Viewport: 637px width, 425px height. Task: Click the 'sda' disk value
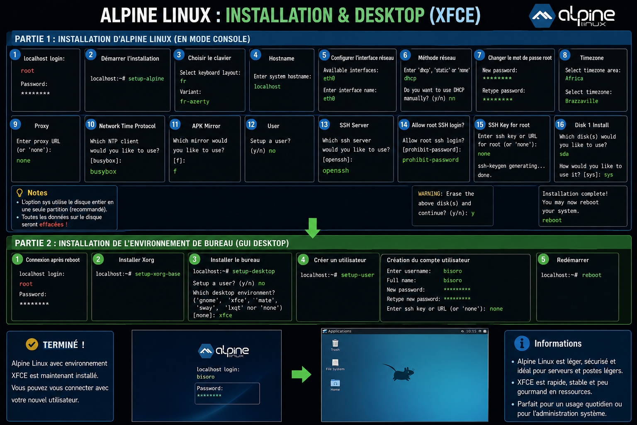pos(564,154)
